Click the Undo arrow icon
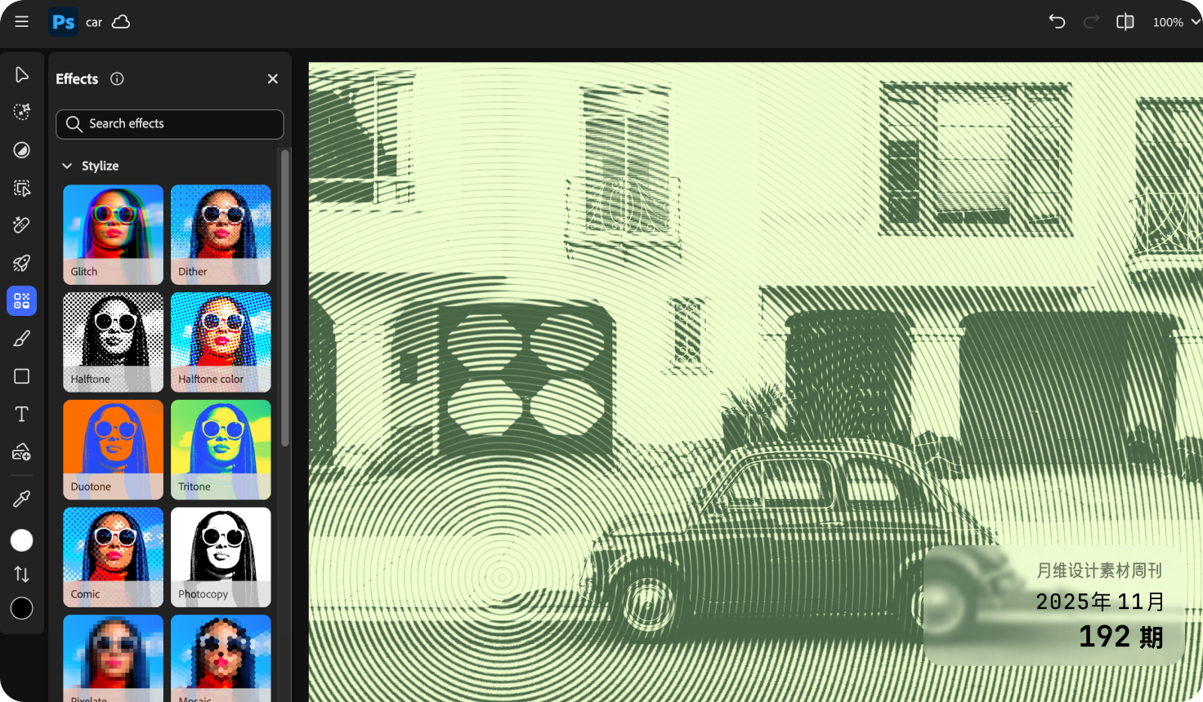The height and width of the screenshot is (702, 1203). (1057, 22)
